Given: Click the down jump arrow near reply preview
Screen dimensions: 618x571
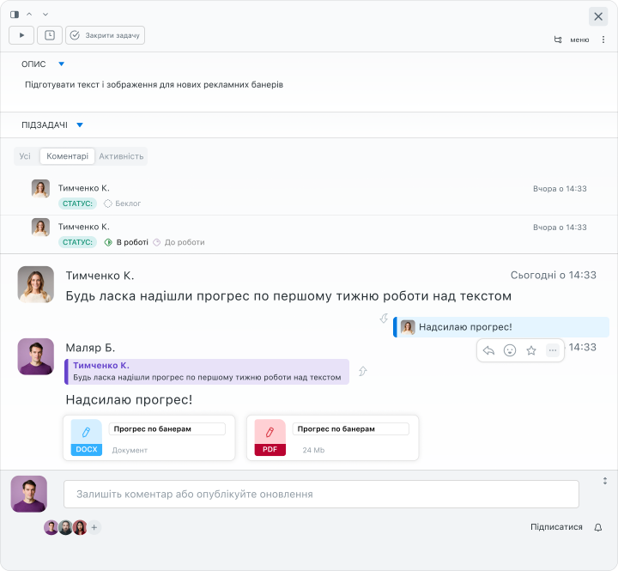Looking at the screenshot, I should pos(384,319).
